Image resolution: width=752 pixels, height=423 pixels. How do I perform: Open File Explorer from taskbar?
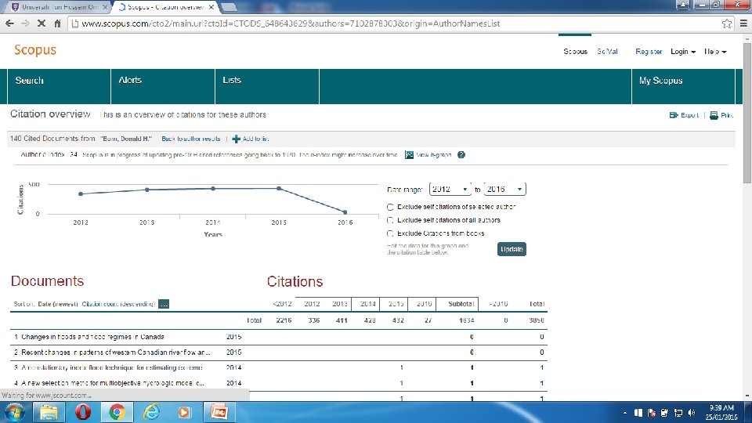click(x=49, y=413)
